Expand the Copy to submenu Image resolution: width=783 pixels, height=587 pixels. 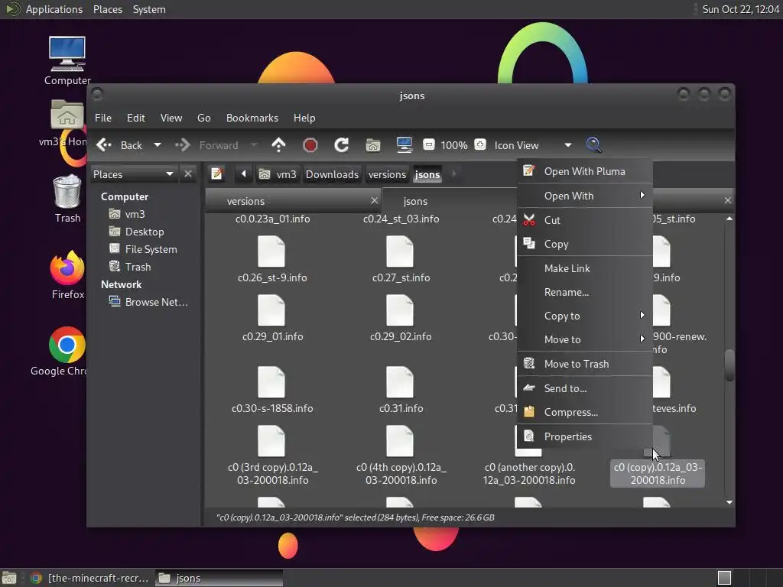tap(585, 316)
